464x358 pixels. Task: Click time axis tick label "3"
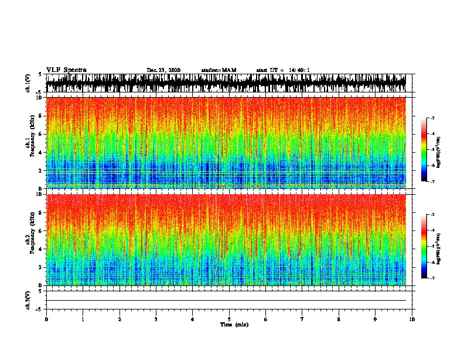[156, 319]
